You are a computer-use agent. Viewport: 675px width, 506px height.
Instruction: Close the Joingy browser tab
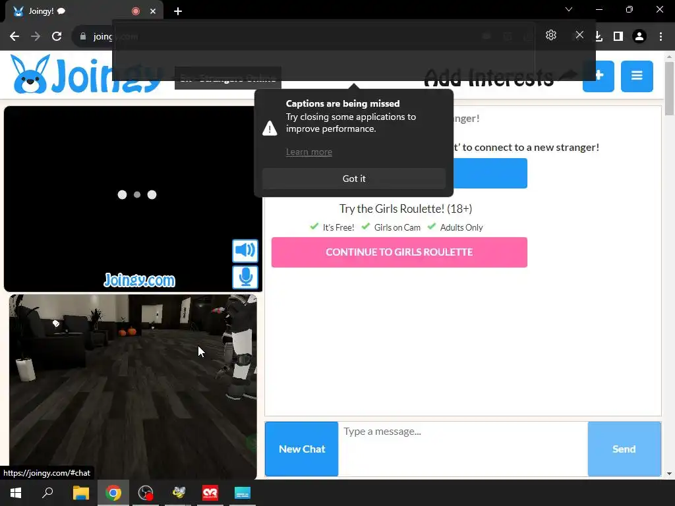click(153, 11)
